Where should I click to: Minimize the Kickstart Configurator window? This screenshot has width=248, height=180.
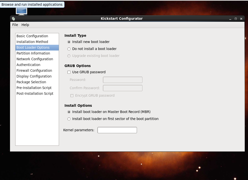click(230, 19)
